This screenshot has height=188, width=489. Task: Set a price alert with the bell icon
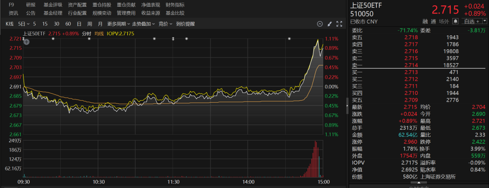[455, 22]
